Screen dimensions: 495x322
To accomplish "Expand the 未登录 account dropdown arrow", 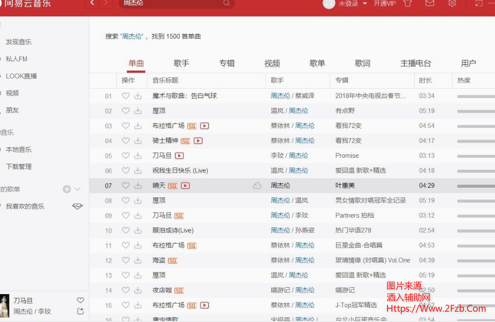I will pyautogui.click(x=365, y=4).
